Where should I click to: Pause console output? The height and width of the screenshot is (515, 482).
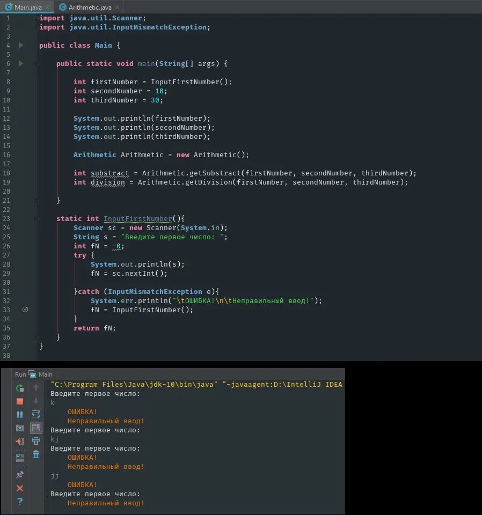coord(20,415)
